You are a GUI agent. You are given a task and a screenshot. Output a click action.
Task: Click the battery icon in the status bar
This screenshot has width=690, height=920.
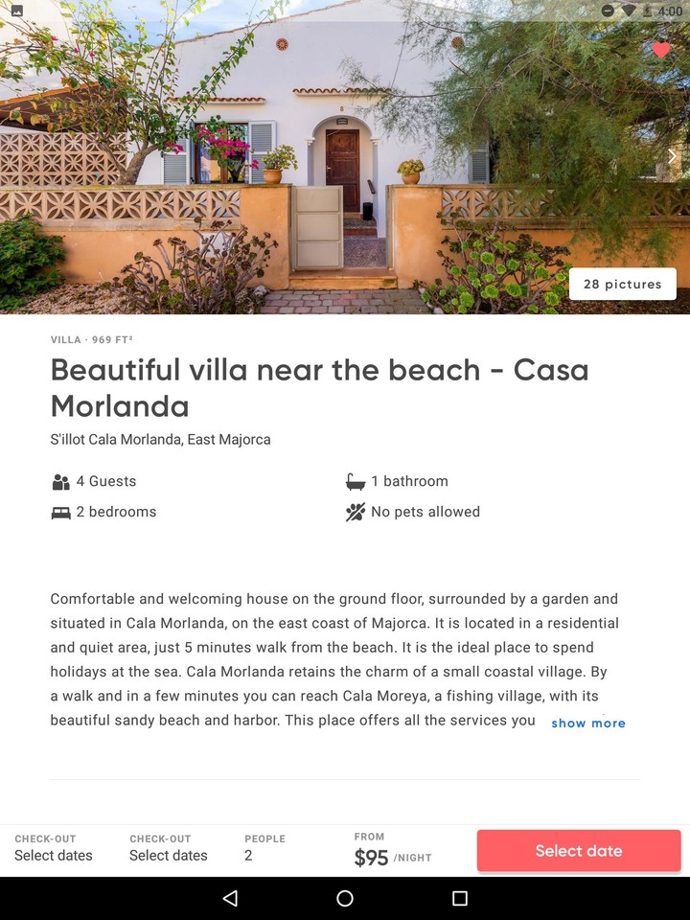coord(648,11)
